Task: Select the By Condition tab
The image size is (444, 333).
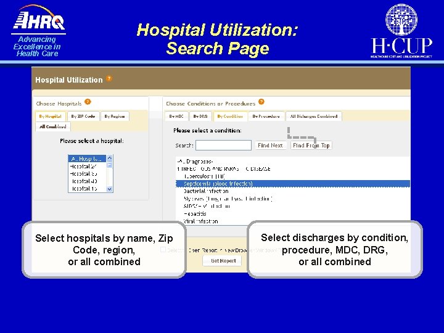Action: [230, 117]
